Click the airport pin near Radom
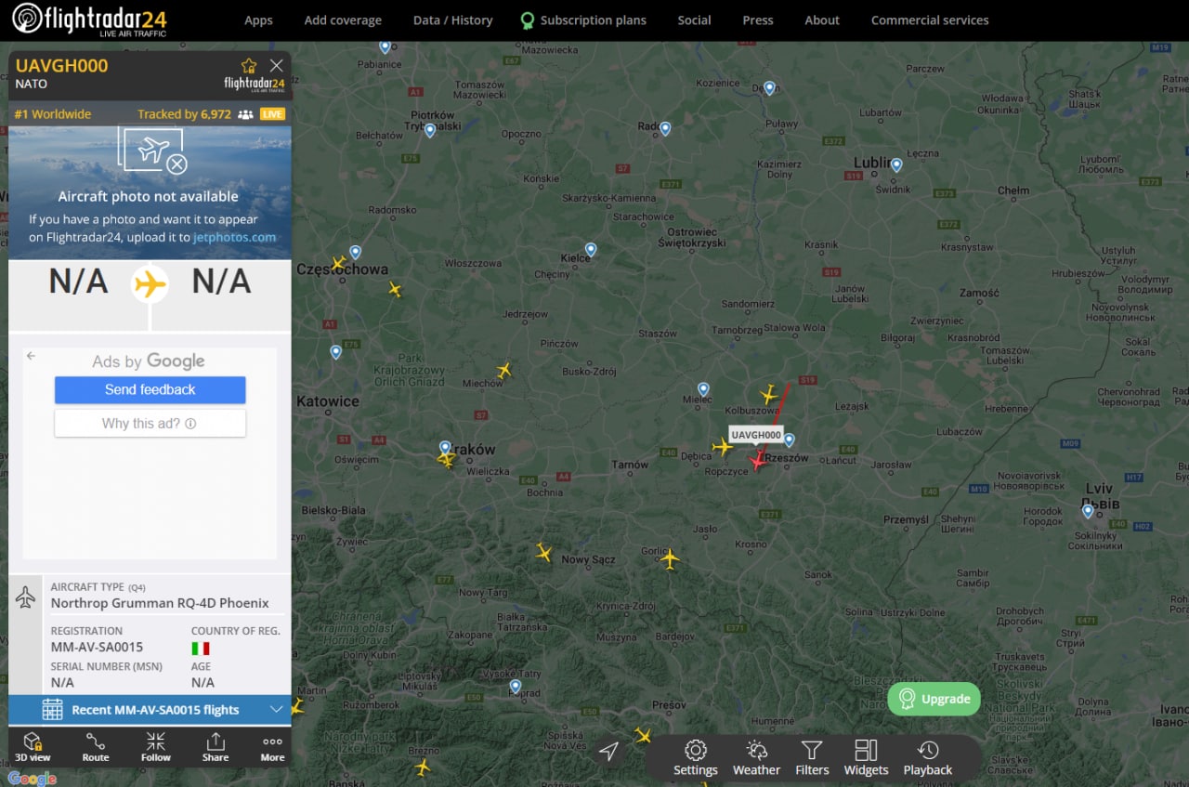The image size is (1189, 787). coord(665,129)
